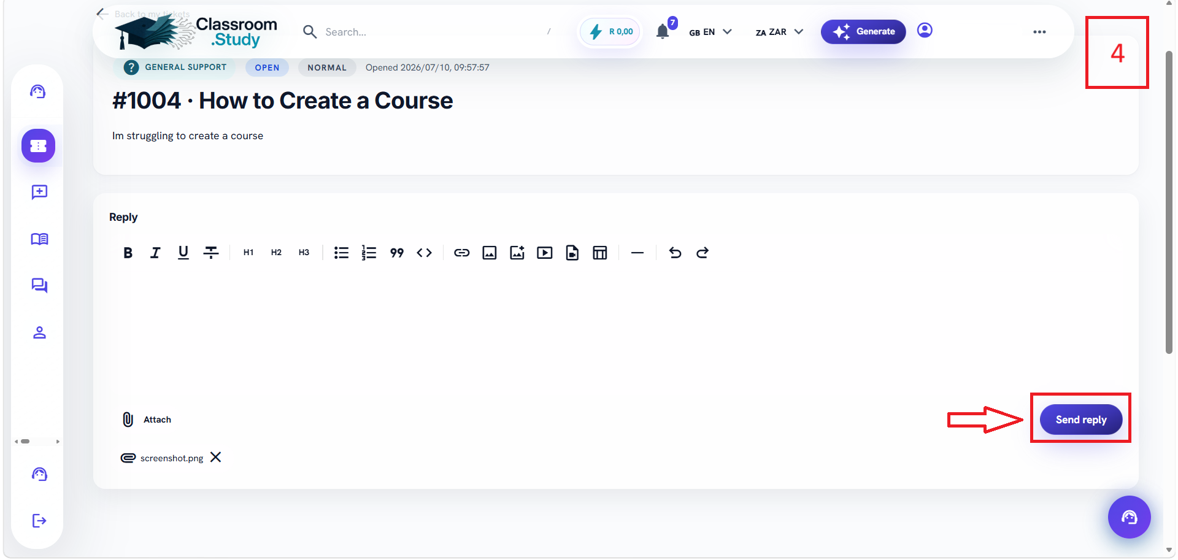Expand the ZAR currency dropdown
Image resolution: width=1178 pixels, height=560 pixels.
coord(779,32)
